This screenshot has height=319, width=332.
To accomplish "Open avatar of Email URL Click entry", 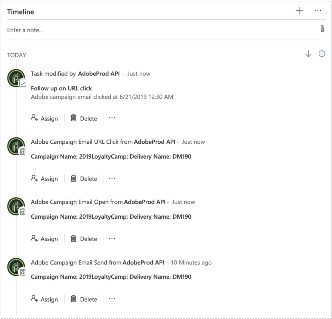I will [x=16, y=146].
